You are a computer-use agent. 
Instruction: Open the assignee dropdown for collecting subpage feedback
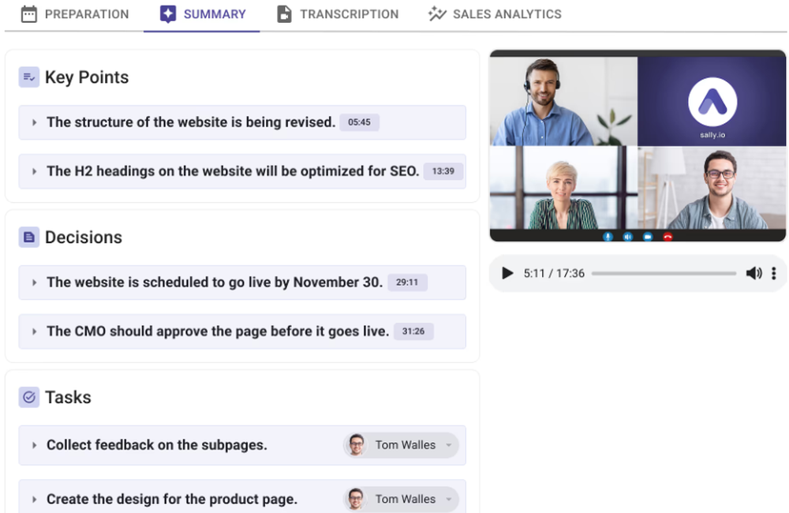pos(448,445)
